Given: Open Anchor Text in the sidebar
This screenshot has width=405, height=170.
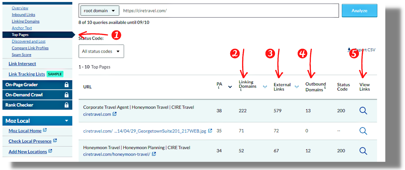Looking at the screenshot, I should 22,28.
